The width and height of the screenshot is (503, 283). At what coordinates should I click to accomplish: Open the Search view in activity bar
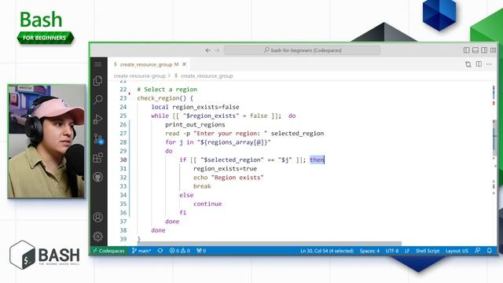97,100
